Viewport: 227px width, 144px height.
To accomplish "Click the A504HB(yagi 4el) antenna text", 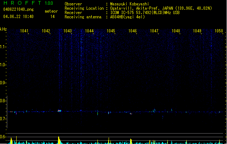I will 127,17.
